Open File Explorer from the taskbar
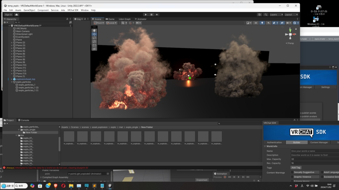Screen dimensions: 339x190 pos(71,186)
